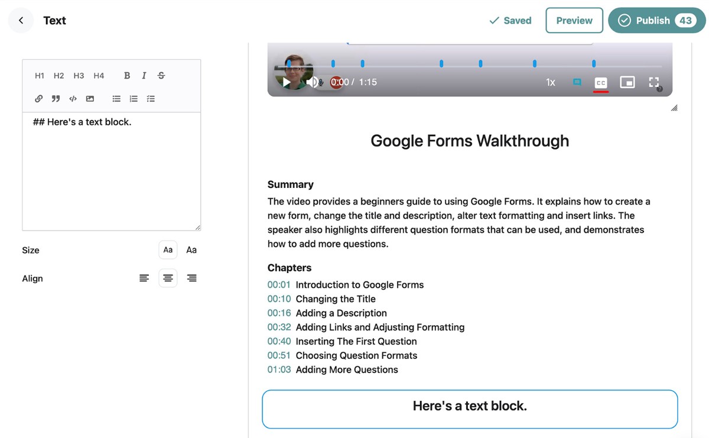Viewport: 709px width, 438px height.
Task: Jump to chapter 00:10 Changing the Title
Action: coord(321,299)
